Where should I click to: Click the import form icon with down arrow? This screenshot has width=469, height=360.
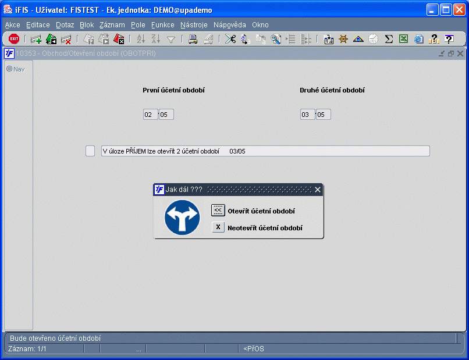tap(328, 39)
